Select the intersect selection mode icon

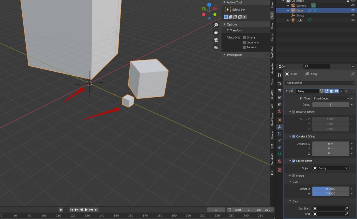(245, 17)
